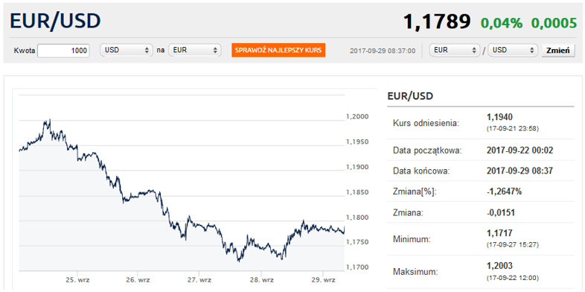
Task: Click the EUR/USD page heading
Action: (x=55, y=21)
